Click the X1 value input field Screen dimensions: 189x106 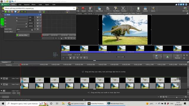[31, 17]
